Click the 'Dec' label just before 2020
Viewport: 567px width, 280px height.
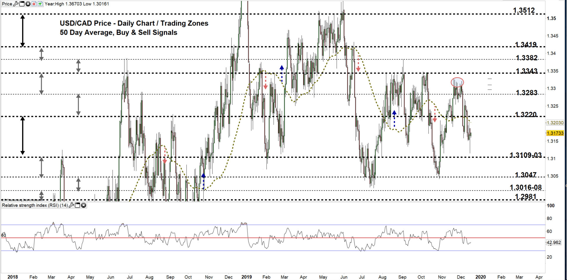click(461, 277)
